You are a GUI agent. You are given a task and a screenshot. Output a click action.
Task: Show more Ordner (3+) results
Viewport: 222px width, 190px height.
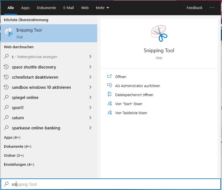click(x=14, y=156)
